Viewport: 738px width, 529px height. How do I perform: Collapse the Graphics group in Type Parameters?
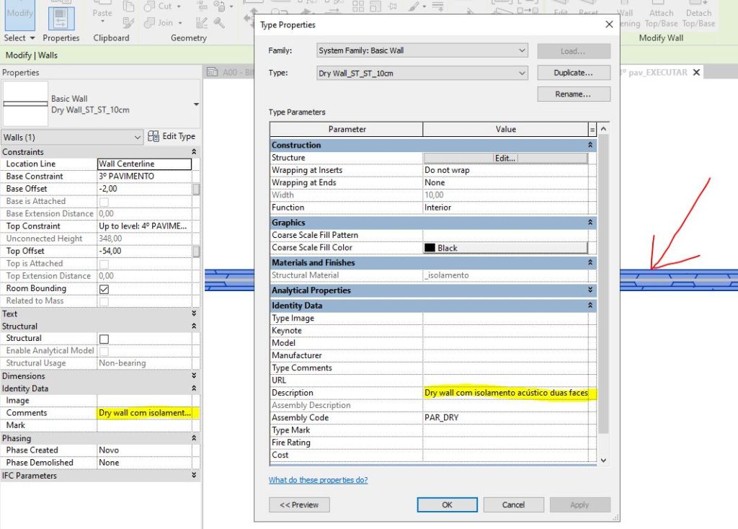590,222
